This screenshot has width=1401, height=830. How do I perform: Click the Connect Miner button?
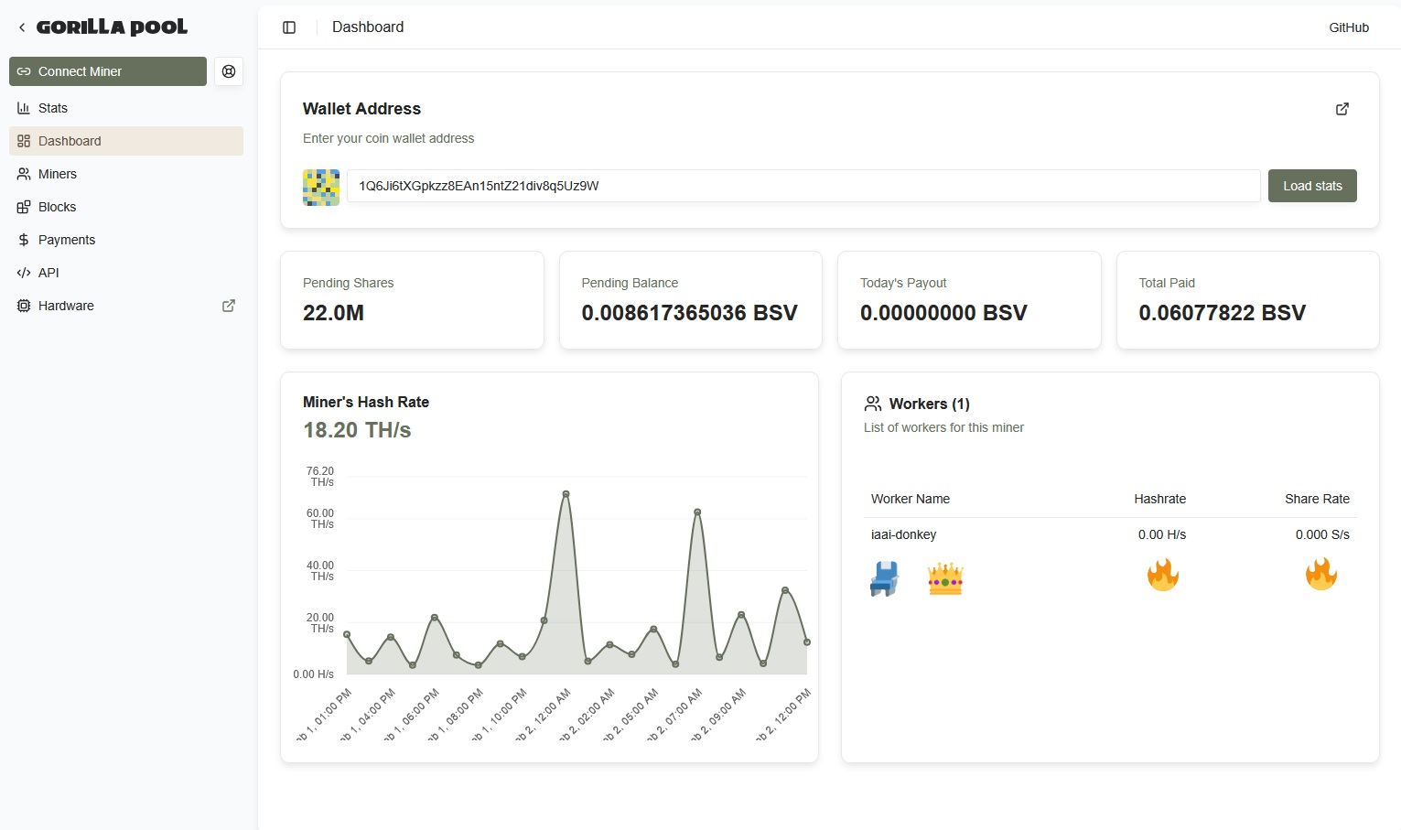pyautogui.click(x=108, y=71)
